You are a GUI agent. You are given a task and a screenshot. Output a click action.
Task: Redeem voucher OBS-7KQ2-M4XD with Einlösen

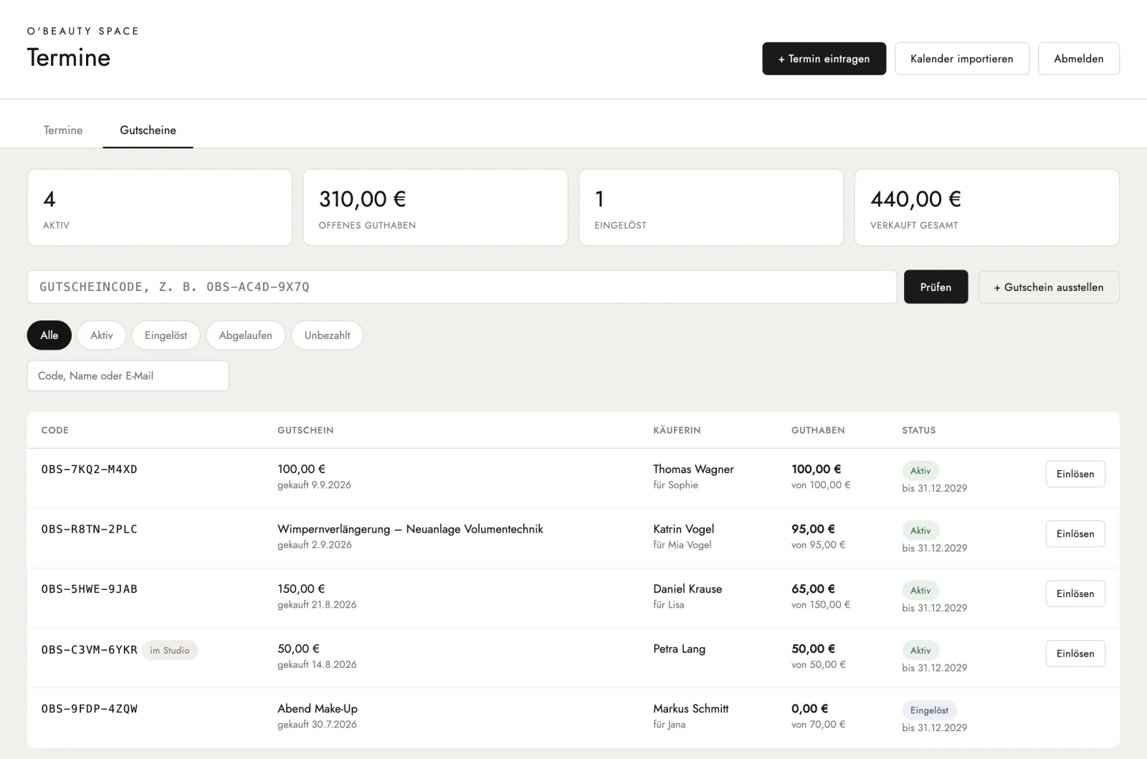[1075, 474]
